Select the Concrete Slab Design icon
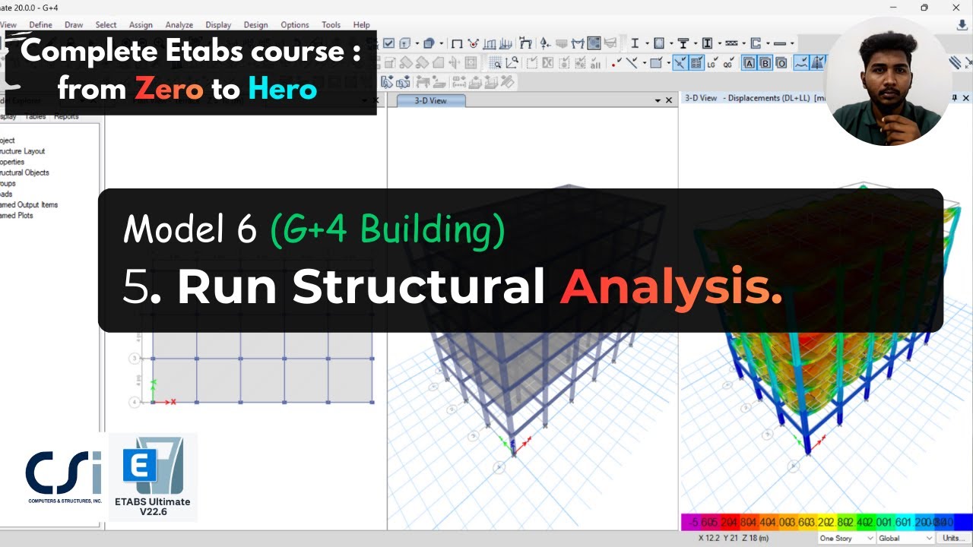 (779, 43)
